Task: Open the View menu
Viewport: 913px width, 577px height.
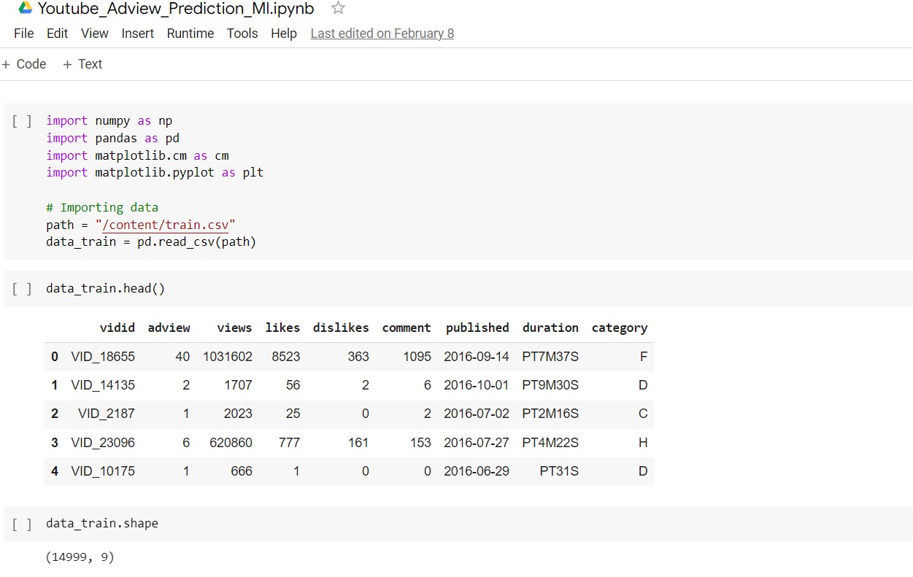Action: (95, 34)
